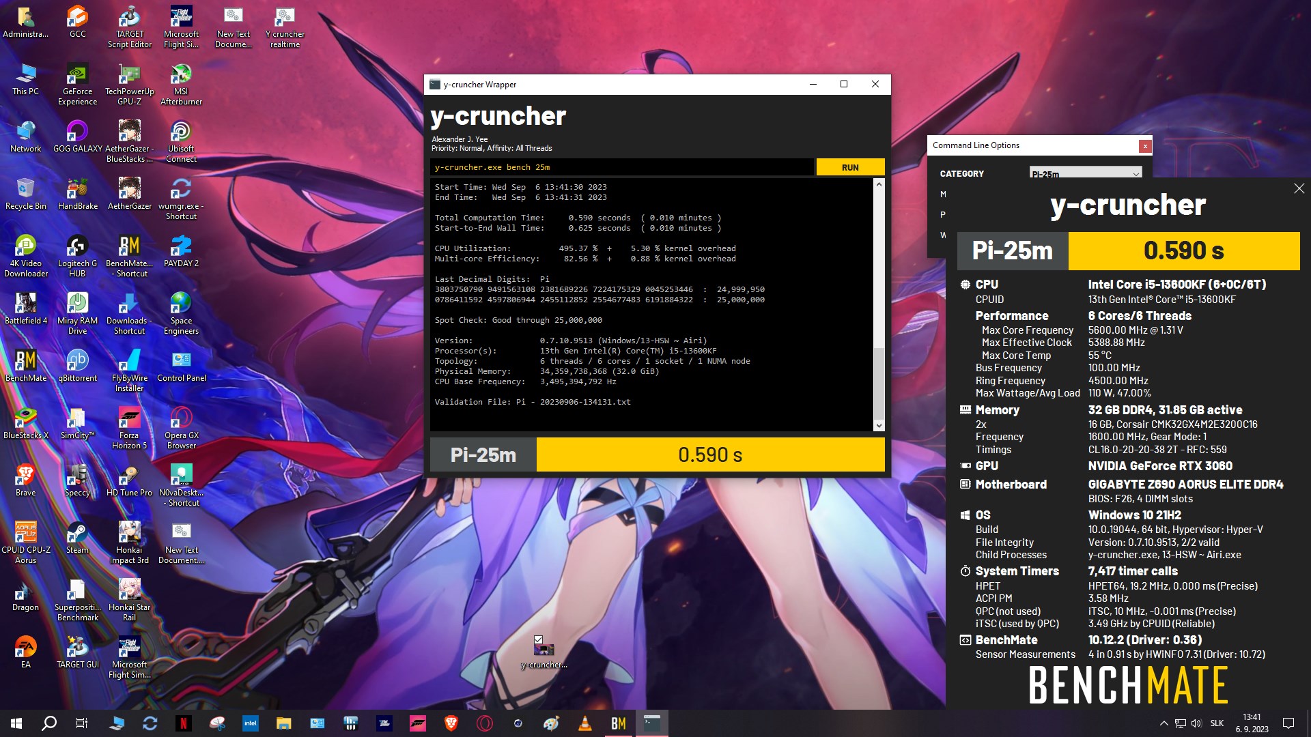Open Microsoft Flight Simulator icon in top row
The height and width of the screenshot is (737, 1311).
pos(181,27)
